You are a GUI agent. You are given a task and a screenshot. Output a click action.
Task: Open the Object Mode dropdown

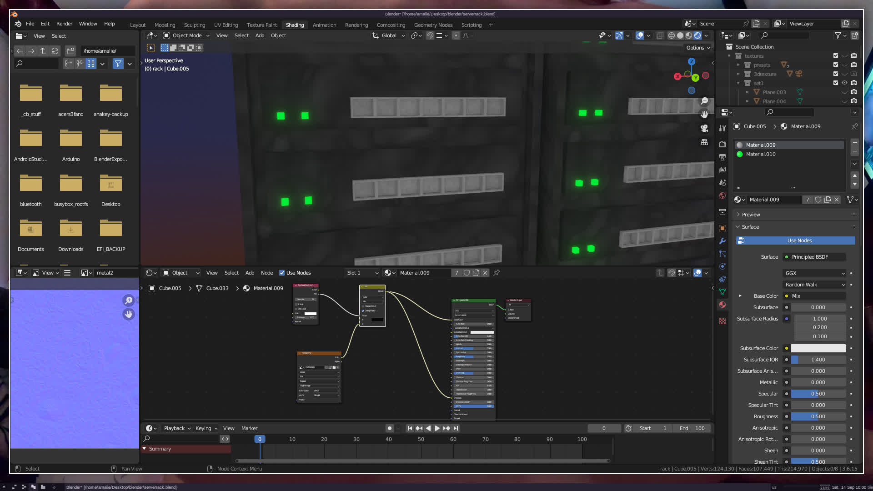186,35
